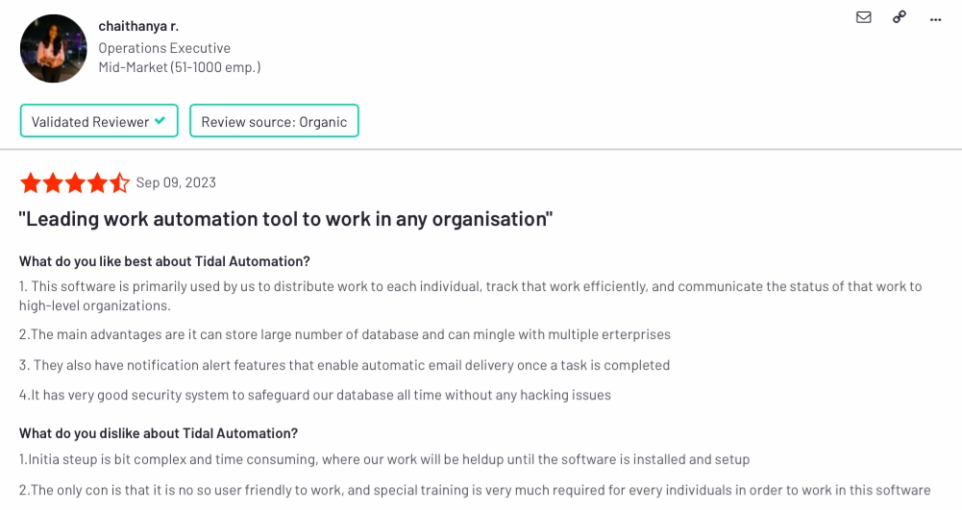Click the green Validated Reviewer checkmark
This screenshot has width=962, height=510.
160,121
